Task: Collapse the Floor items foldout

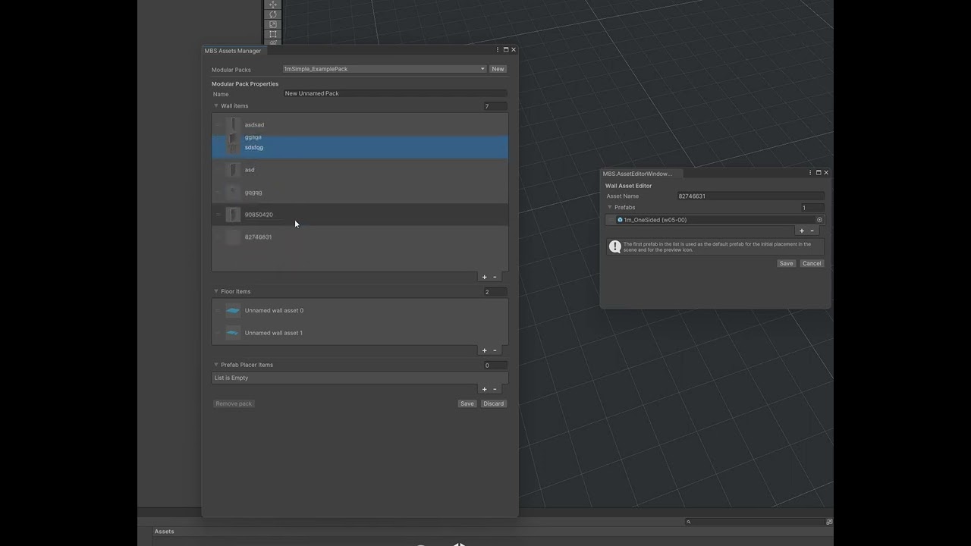Action: click(x=216, y=291)
